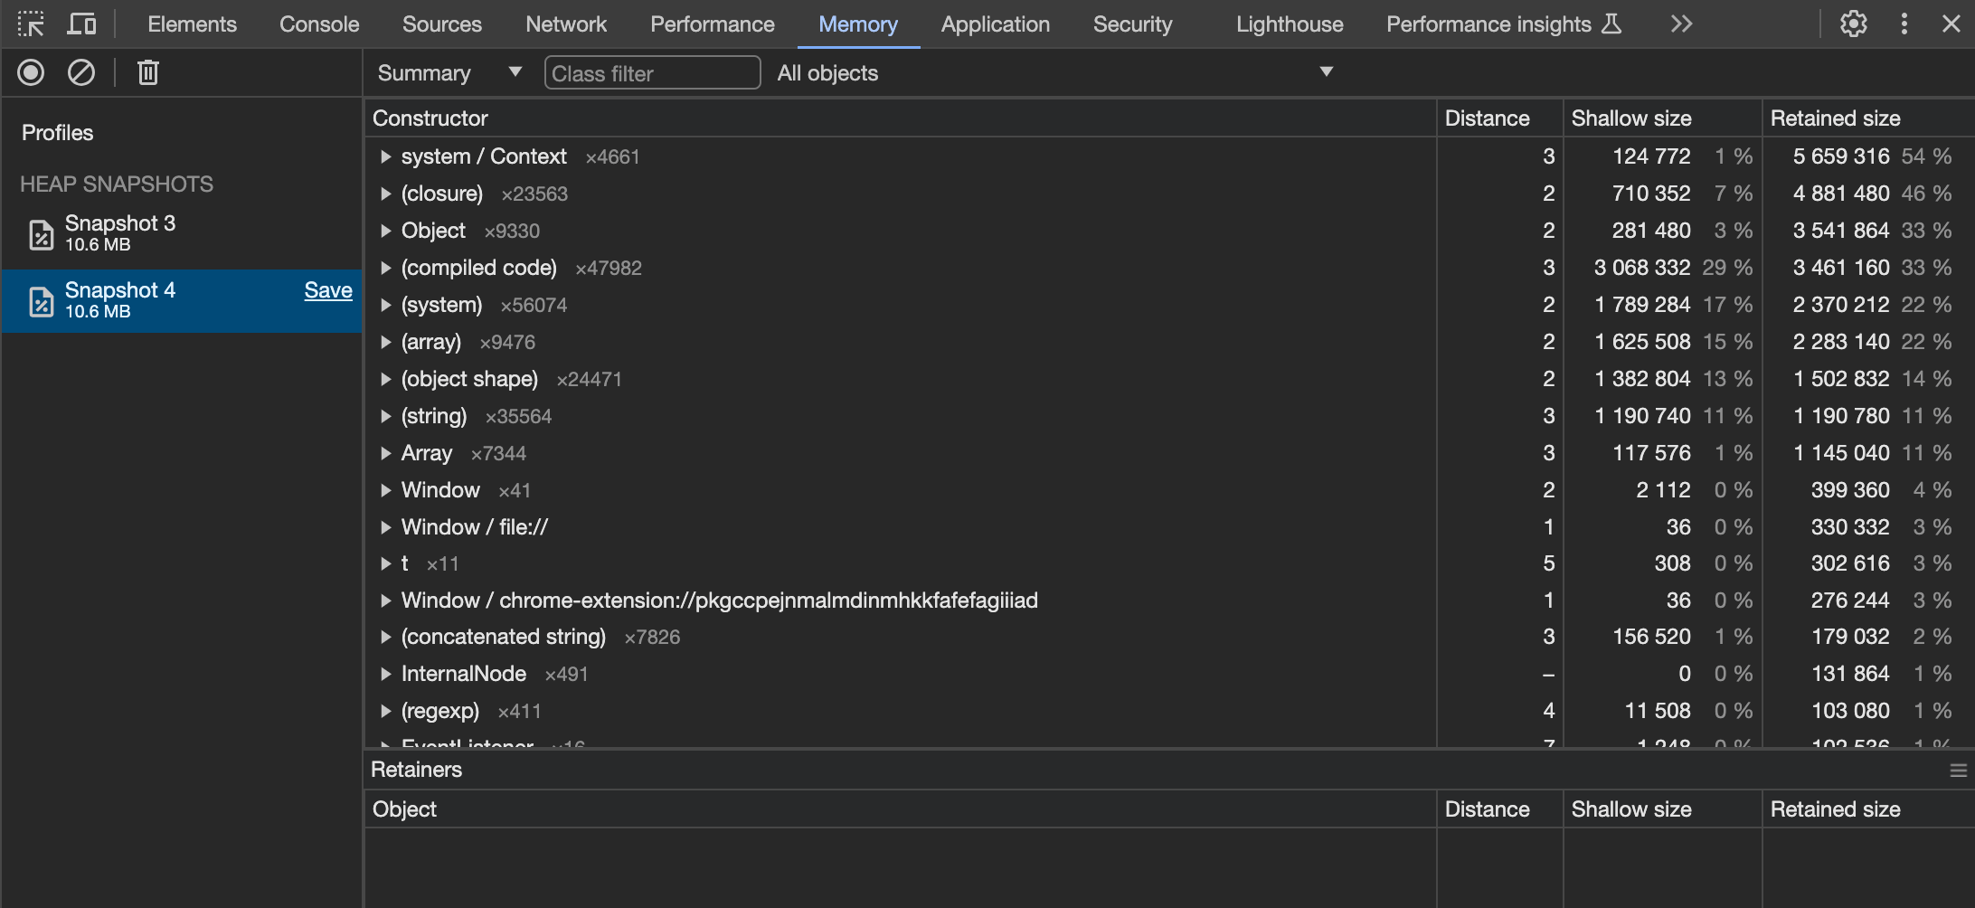This screenshot has height=908, width=1975.
Task: Toggle the device toolbar icon
Action: click(81, 24)
